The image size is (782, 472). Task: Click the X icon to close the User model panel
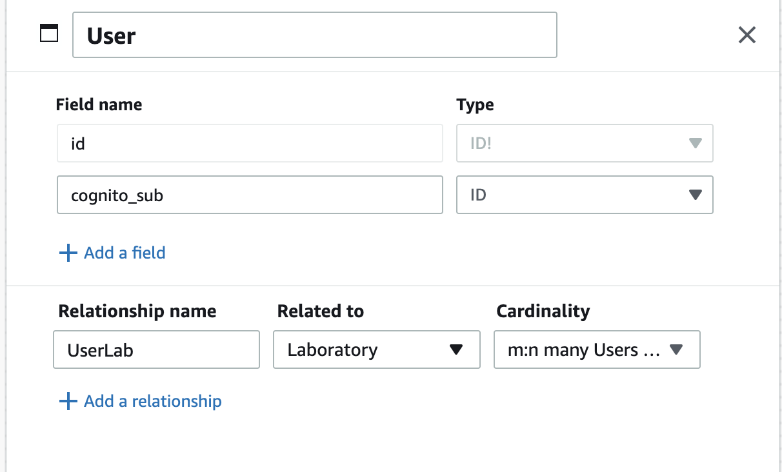pyautogui.click(x=747, y=35)
